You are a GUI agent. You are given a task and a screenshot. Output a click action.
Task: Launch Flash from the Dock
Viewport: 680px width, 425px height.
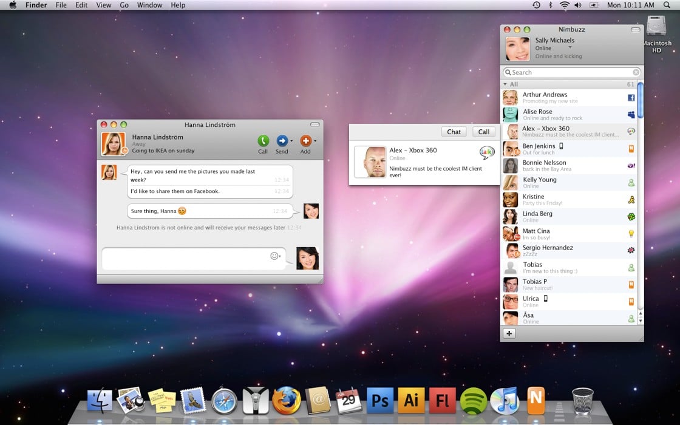[x=443, y=400]
